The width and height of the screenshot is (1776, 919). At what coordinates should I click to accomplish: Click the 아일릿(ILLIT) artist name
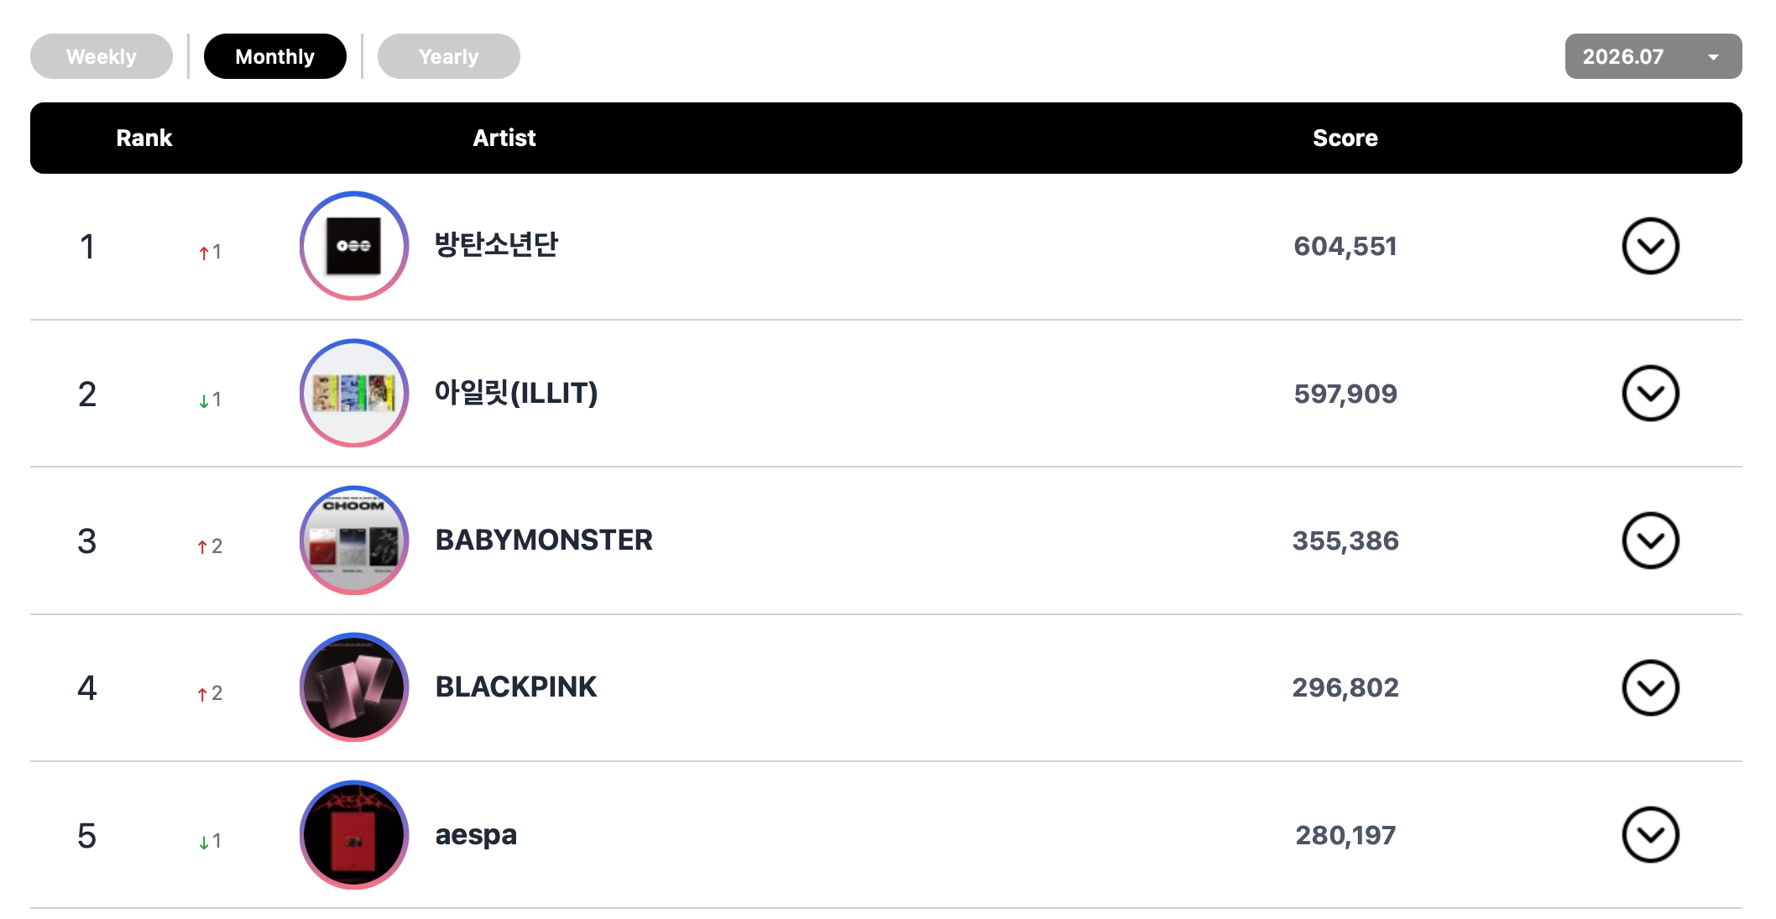[x=515, y=392]
